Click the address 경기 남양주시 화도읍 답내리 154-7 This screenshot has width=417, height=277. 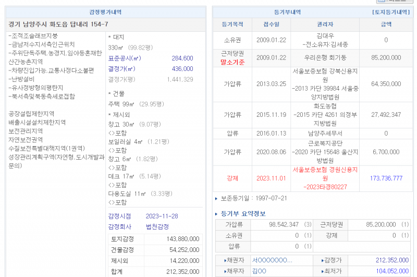click(58, 24)
